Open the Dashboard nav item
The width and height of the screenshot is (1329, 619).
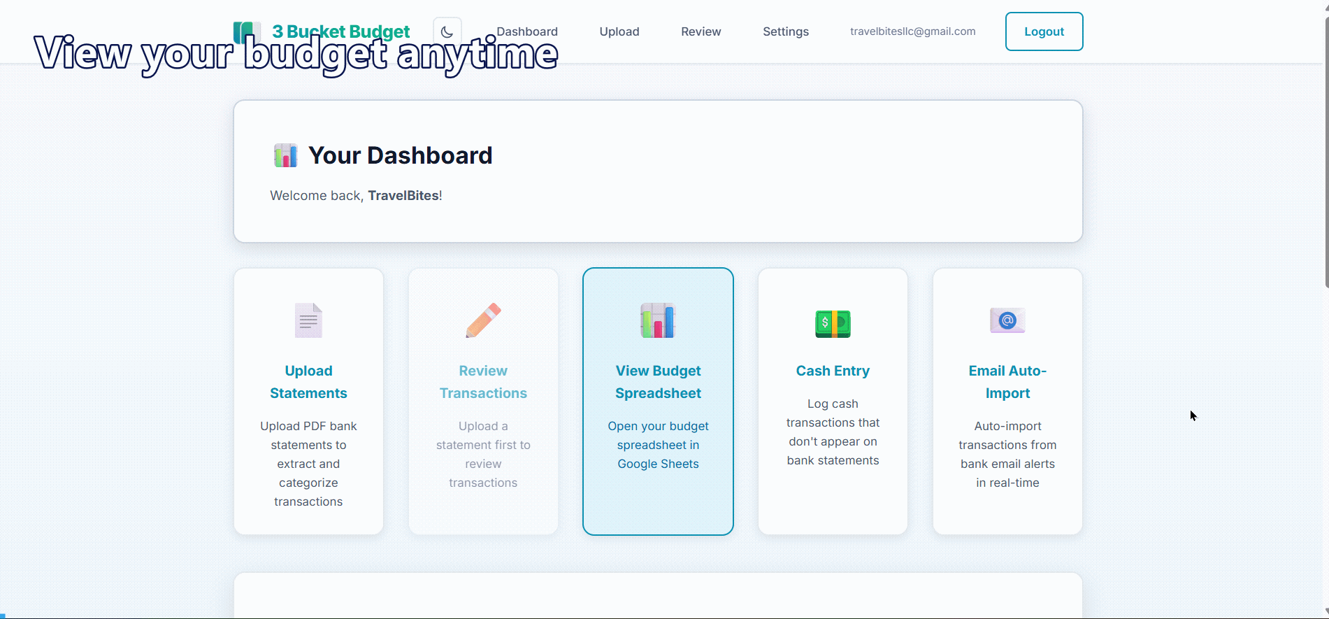(527, 31)
